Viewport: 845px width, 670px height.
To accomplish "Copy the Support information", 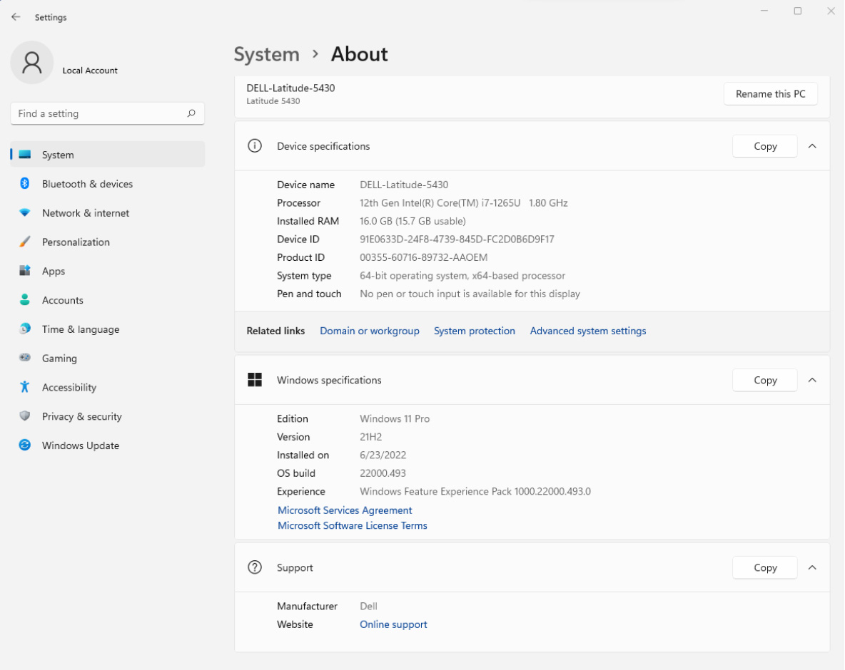I will pyautogui.click(x=764, y=568).
